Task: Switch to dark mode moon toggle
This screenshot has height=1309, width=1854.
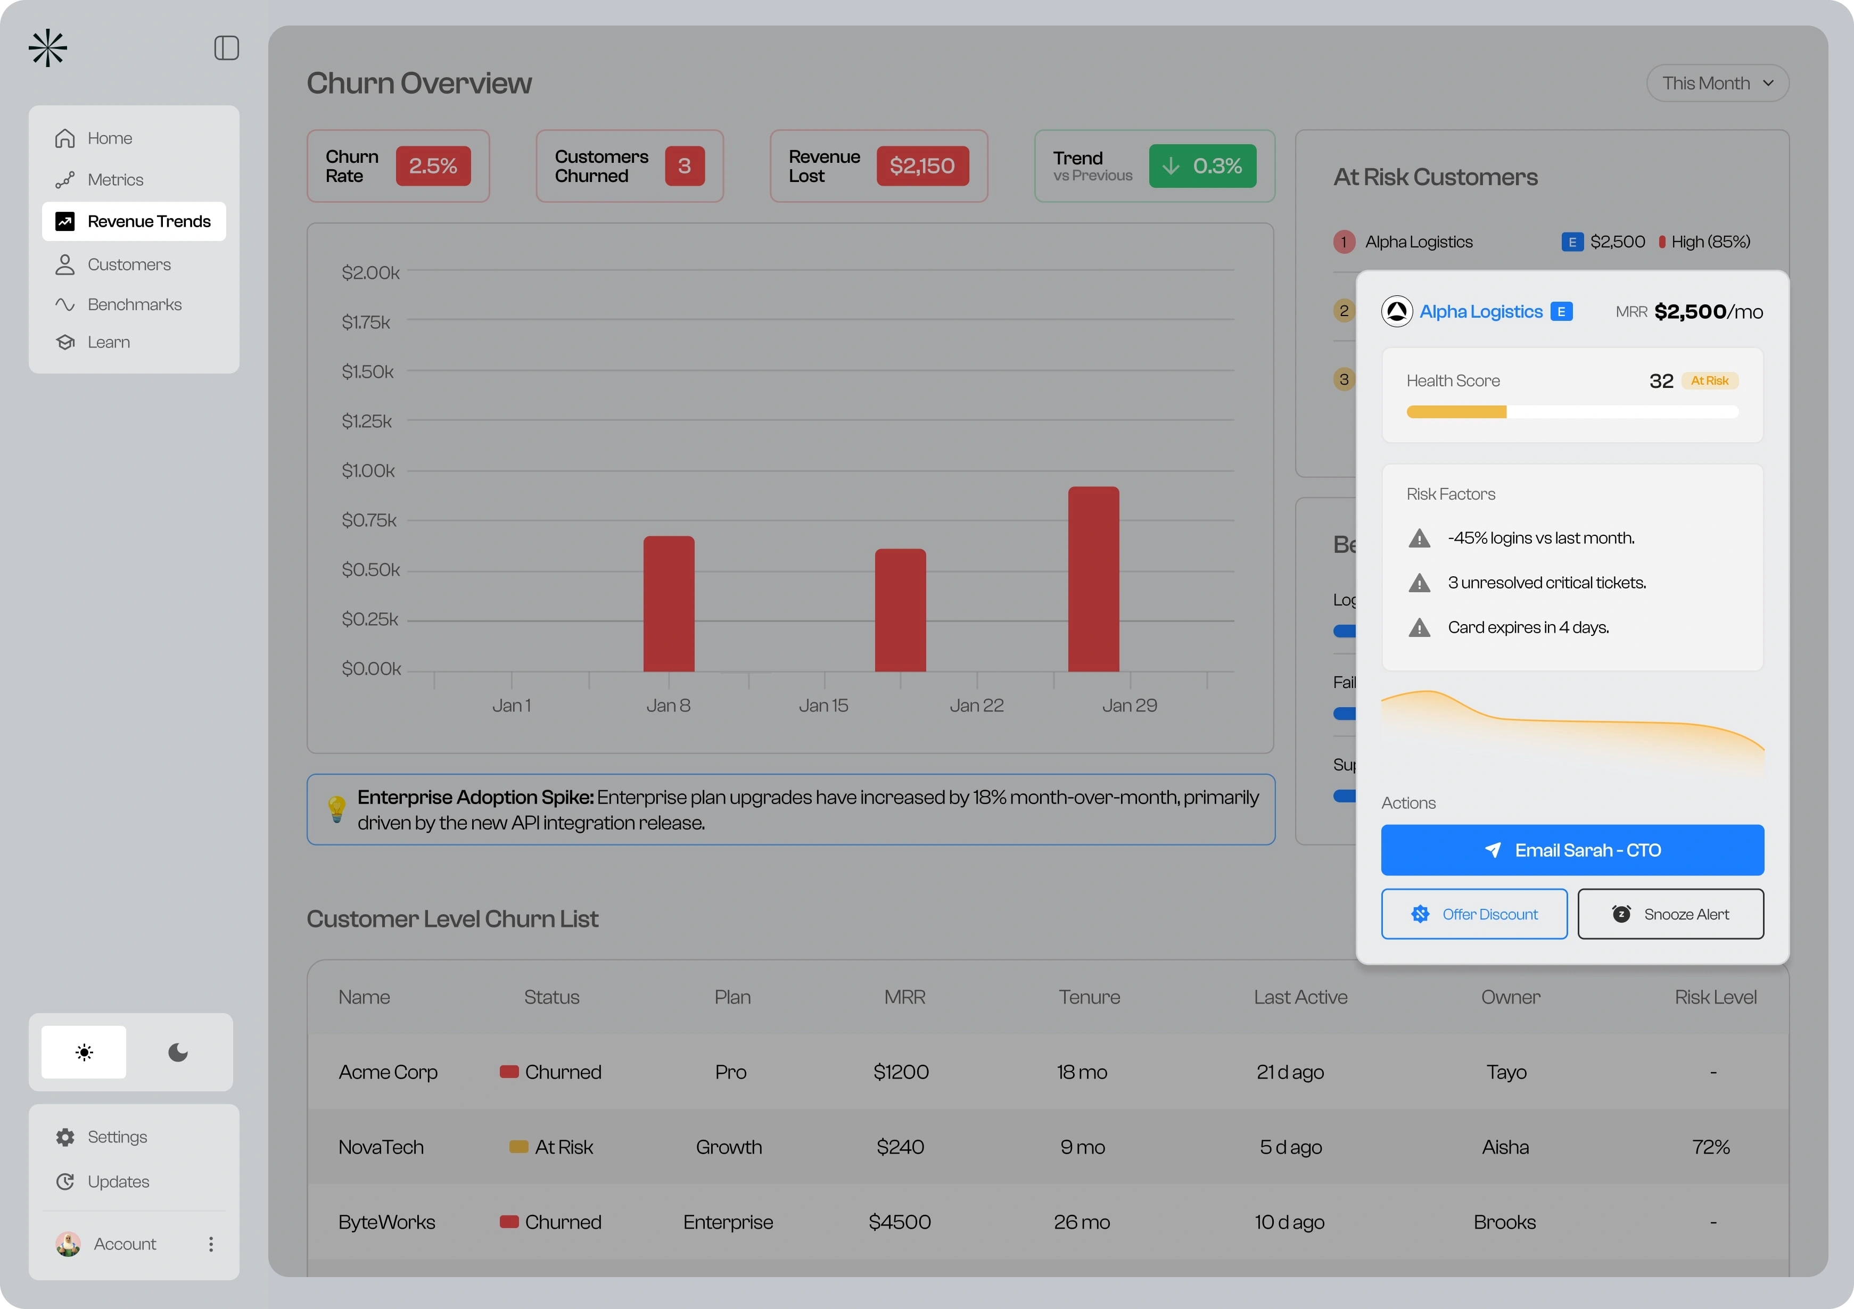Action: tap(178, 1053)
